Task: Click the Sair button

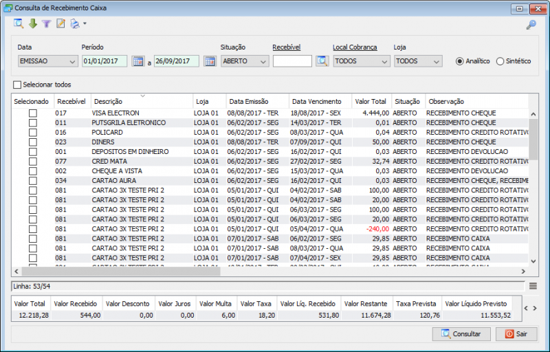Action: coord(516,333)
